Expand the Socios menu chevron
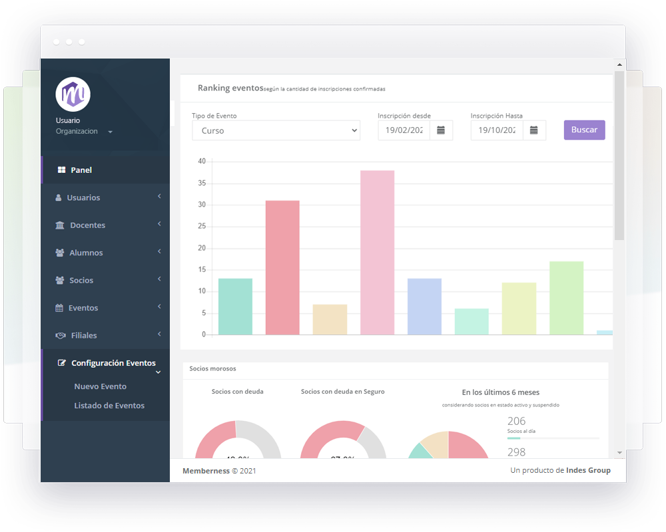The height and width of the screenshot is (532, 666). 159,279
